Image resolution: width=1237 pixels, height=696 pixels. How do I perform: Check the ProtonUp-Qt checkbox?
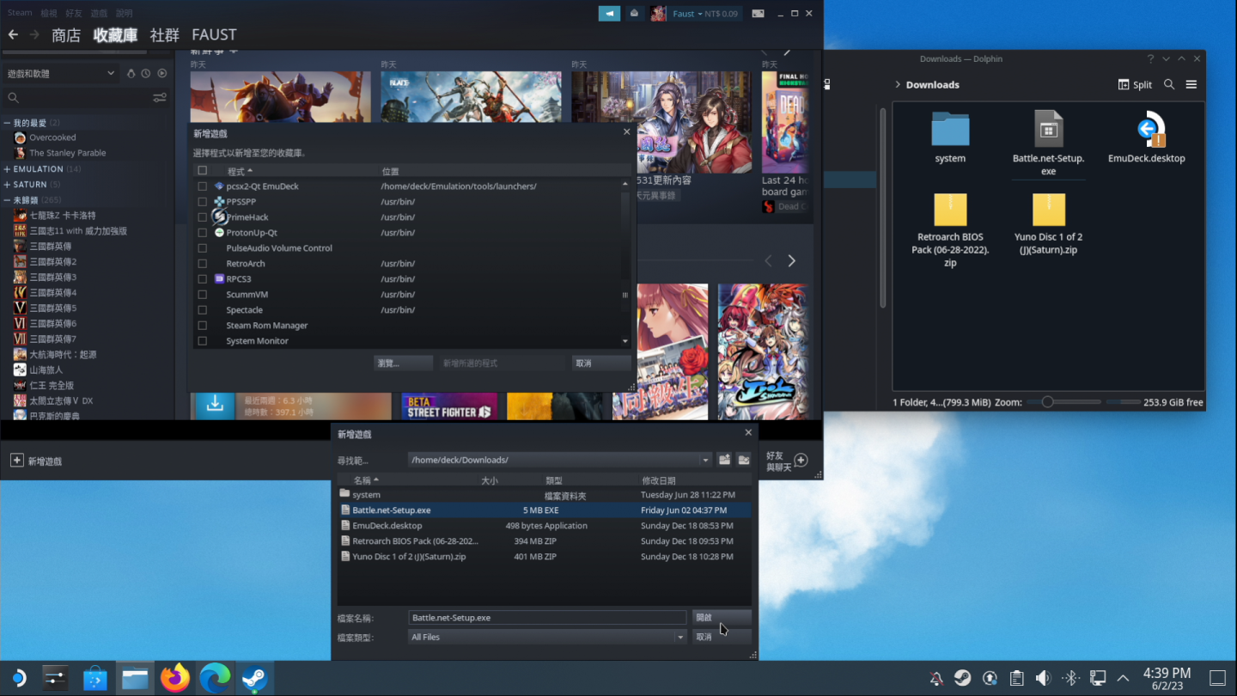[x=203, y=232]
